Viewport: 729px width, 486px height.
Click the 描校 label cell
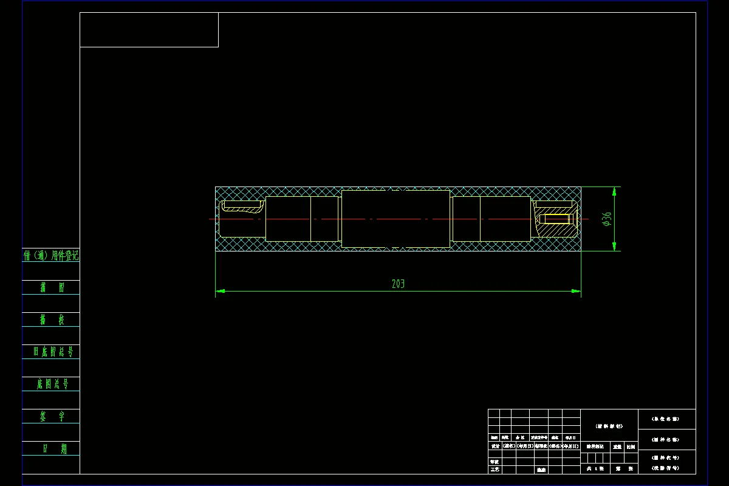coord(51,320)
